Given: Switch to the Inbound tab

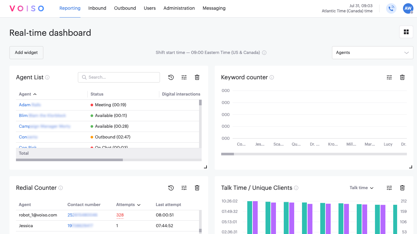Looking at the screenshot, I should point(97,8).
